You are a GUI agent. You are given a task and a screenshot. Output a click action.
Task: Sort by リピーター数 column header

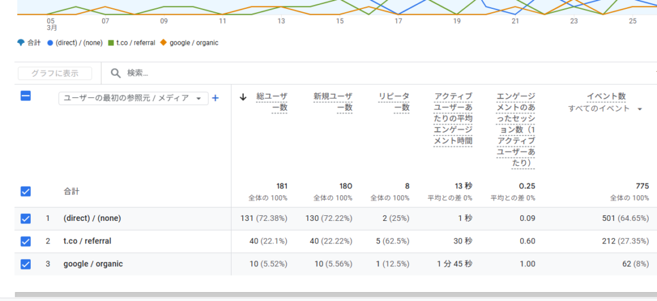click(x=393, y=102)
